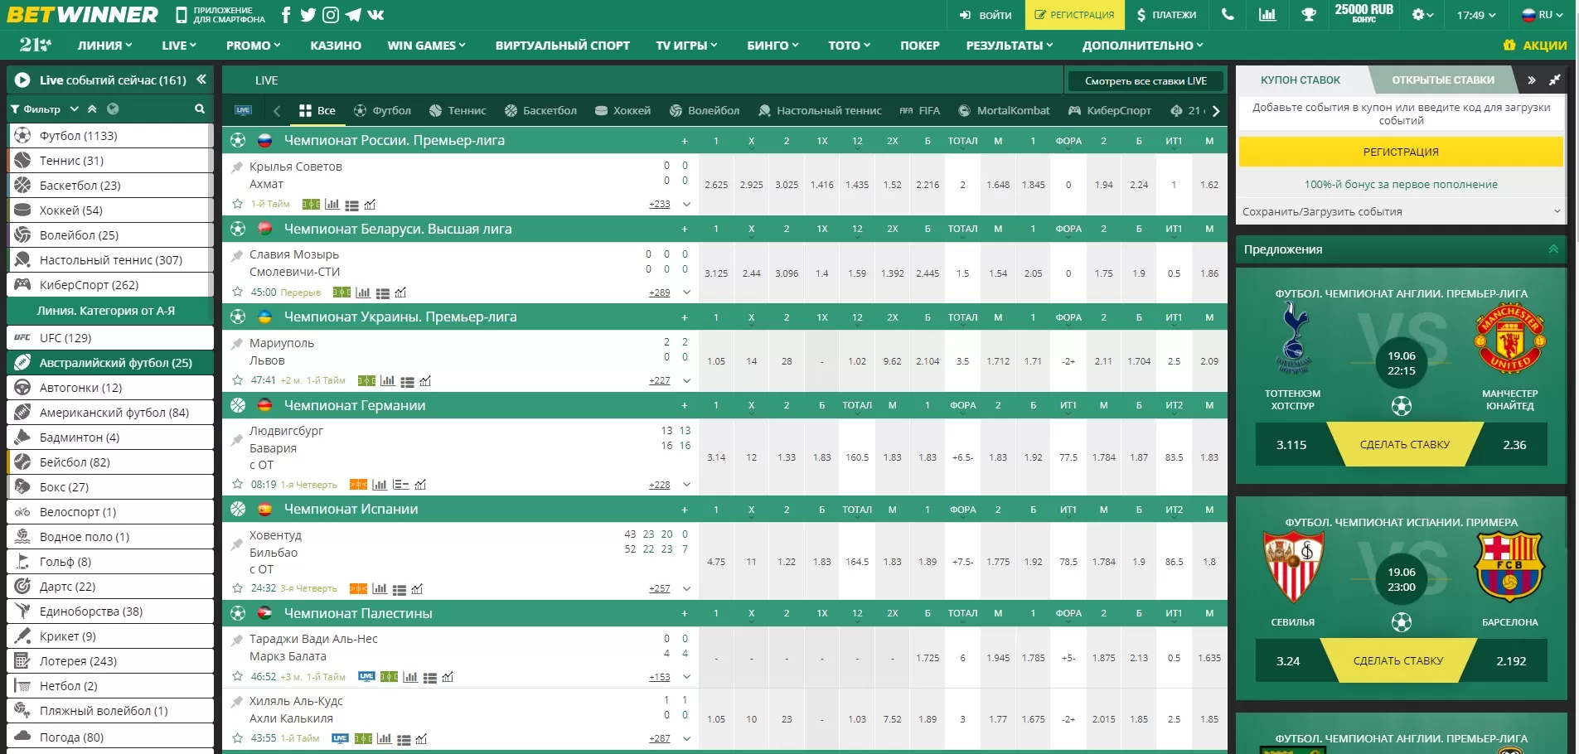Screen dimensions: 1579x754
Task: Pin the Славия Мозырь match
Action: pyautogui.click(x=237, y=255)
